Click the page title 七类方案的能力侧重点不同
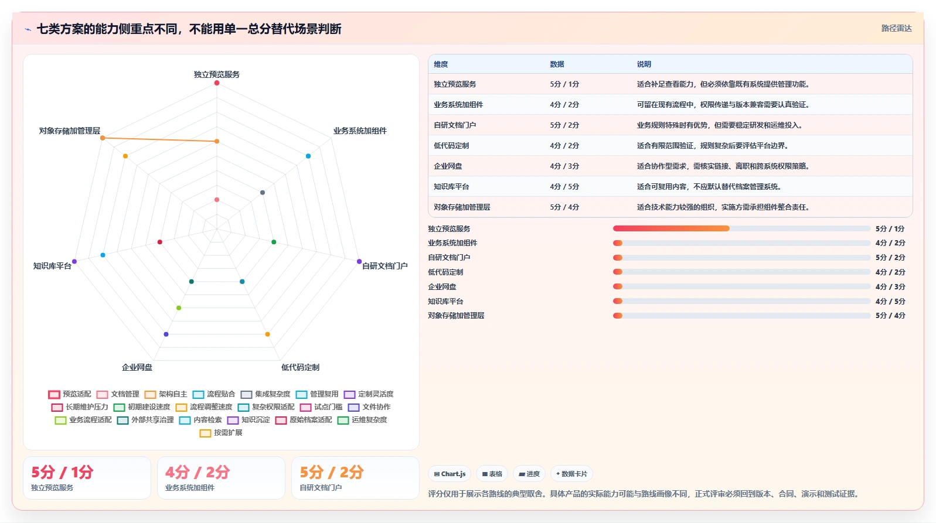Viewport: 936px width, 523px height. [189, 29]
